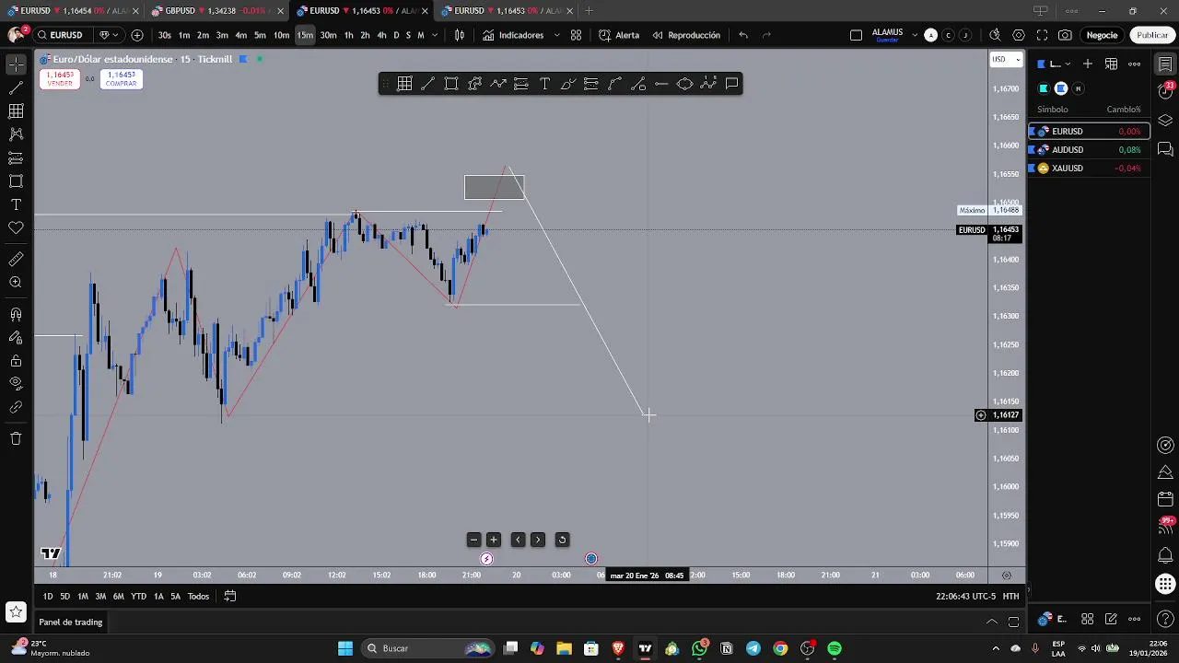This screenshot has height=663, width=1179.
Task: Open the forecasting and measurement tools
Action: 16,111
